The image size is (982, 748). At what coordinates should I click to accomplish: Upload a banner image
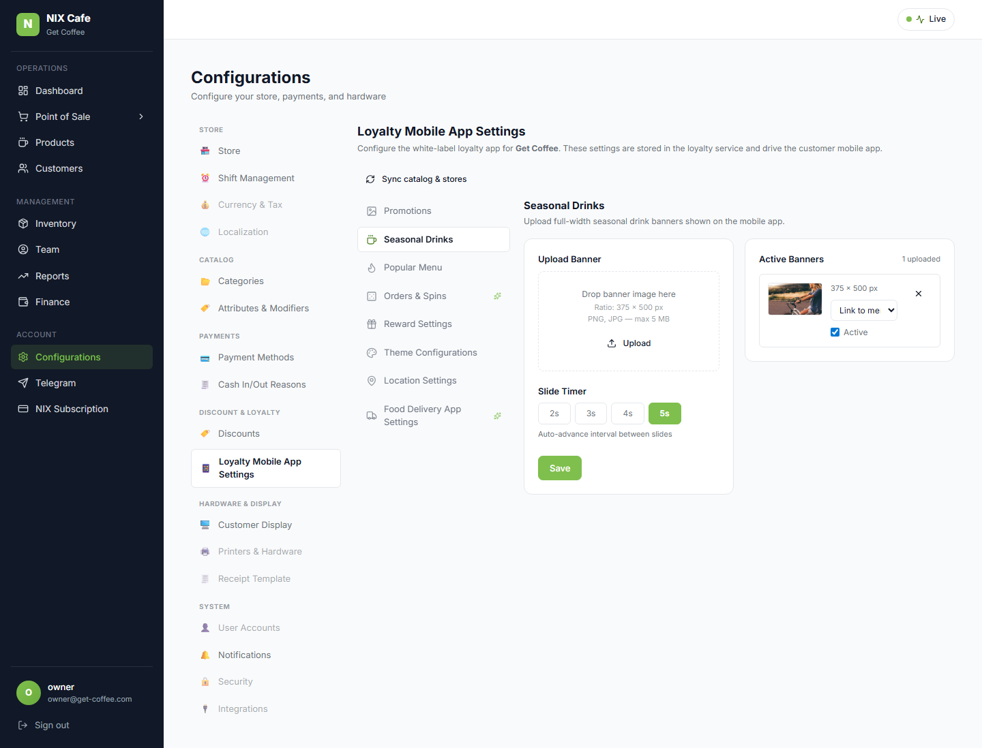(x=629, y=343)
